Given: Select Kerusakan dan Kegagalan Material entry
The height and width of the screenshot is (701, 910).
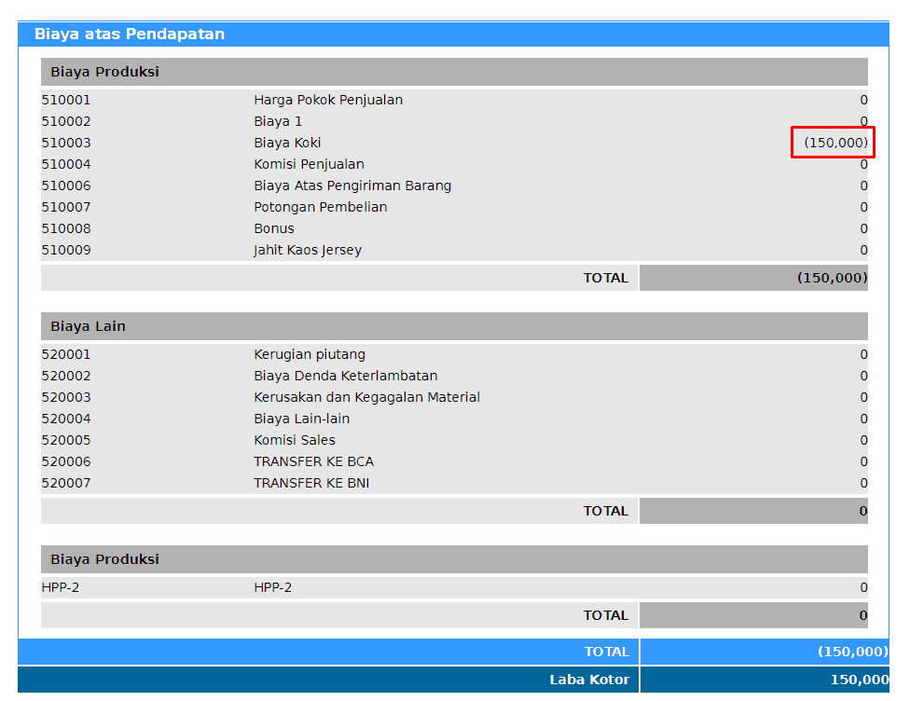Looking at the screenshot, I should [366, 397].
